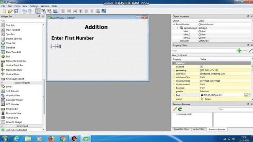Viewport: 253px width, 142px height.
Task: Select label_2 in Object Inspector
Action: click(x=187, y=34)
